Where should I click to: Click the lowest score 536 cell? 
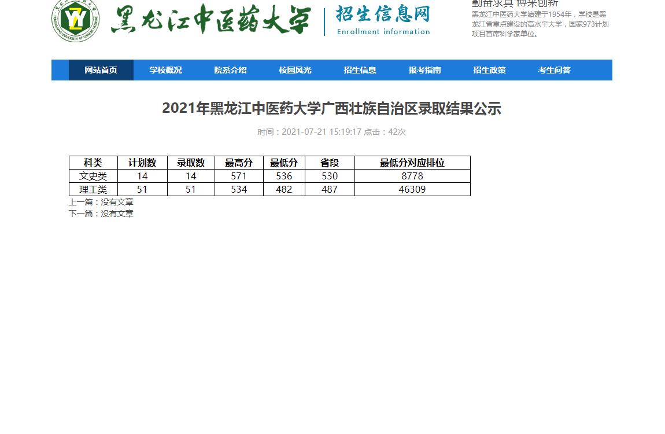(x=284, y=176)
